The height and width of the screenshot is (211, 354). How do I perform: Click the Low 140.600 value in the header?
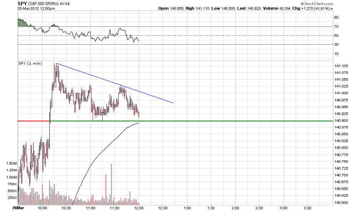tap(223, 8)
